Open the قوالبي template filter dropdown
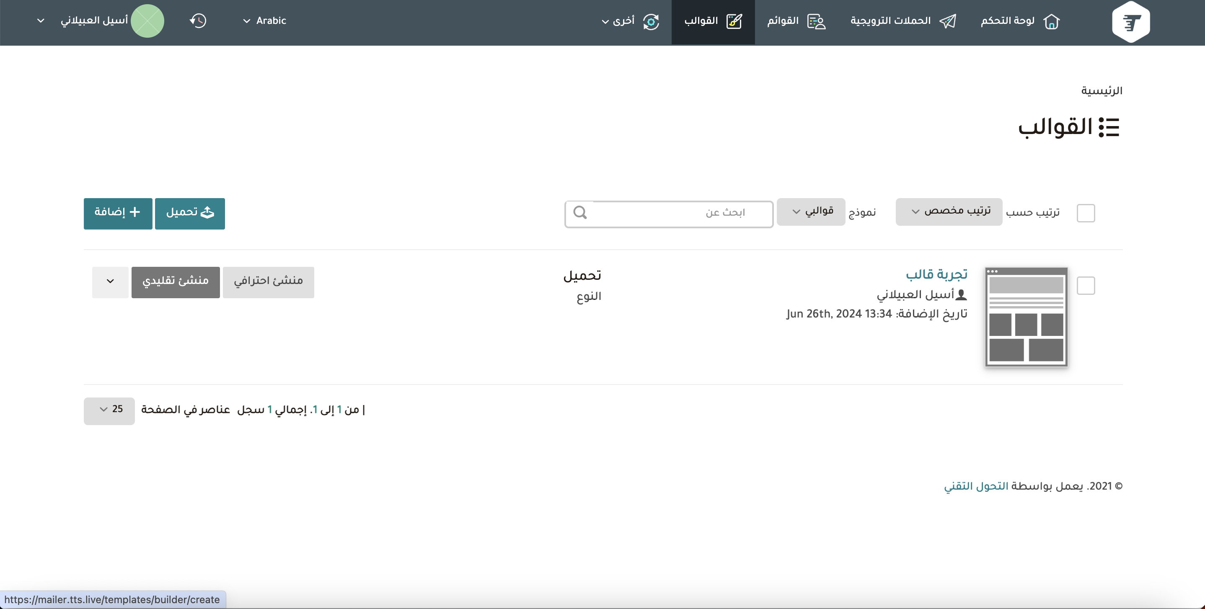The width and height of the screenshot is (1205, 609). click(811, 212)
